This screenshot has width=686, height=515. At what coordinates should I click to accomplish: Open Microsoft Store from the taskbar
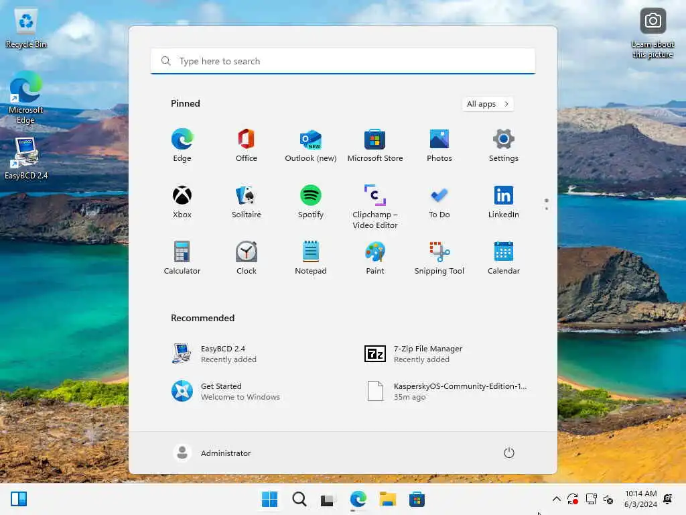[417, 499]
